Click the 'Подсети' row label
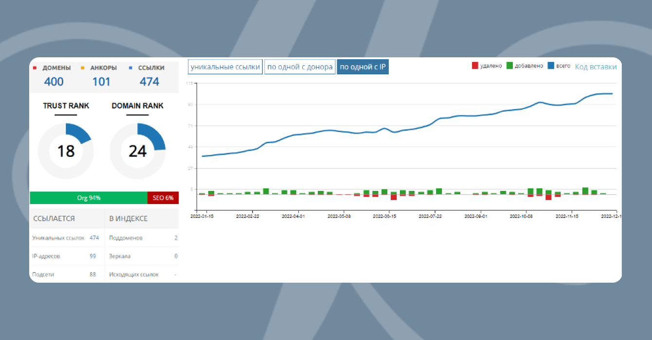 pos(43,274)
